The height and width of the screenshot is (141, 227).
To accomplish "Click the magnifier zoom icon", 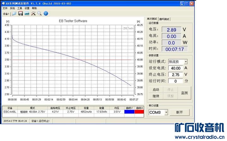I will [39, 13].
